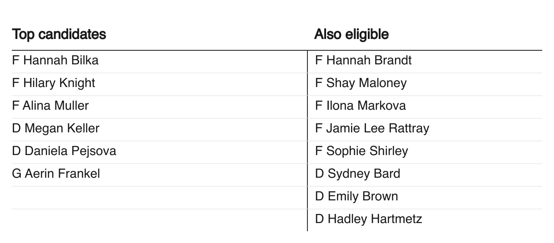Viewport: 554px width, 243px height.
Task: Select the F Sophie Shirley row
Action: click(x=361, y=151)
